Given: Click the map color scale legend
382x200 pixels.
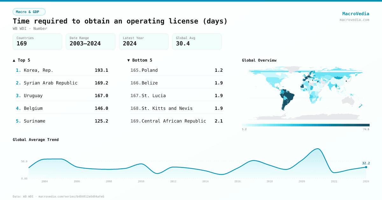Looking at the screenshot, I should pos(305,124).
